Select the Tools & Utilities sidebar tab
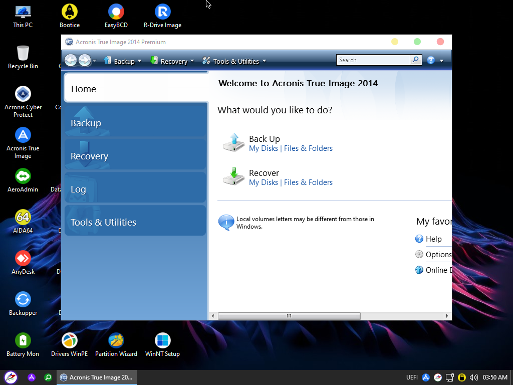This screenshot has height=385, width=513. (135, 221)
